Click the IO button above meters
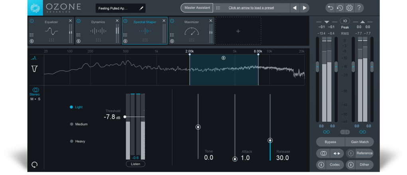 tap(345, 21)
